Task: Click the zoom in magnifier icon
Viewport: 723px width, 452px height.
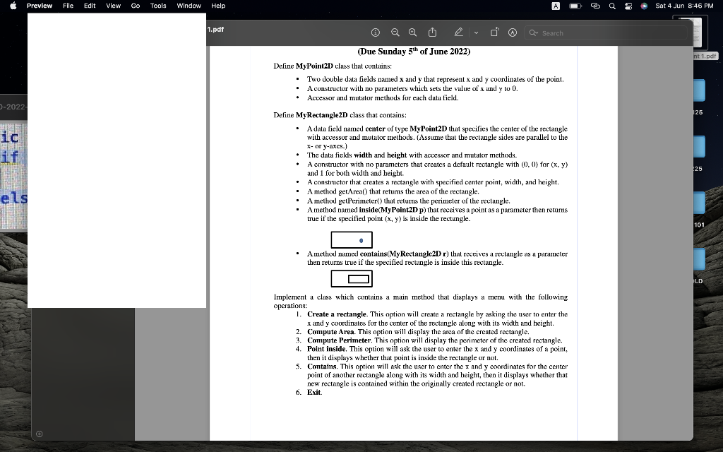Action: click(x=413, y=32)
